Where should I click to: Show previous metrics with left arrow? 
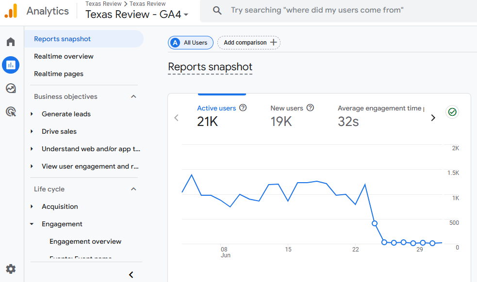point(176,118)
